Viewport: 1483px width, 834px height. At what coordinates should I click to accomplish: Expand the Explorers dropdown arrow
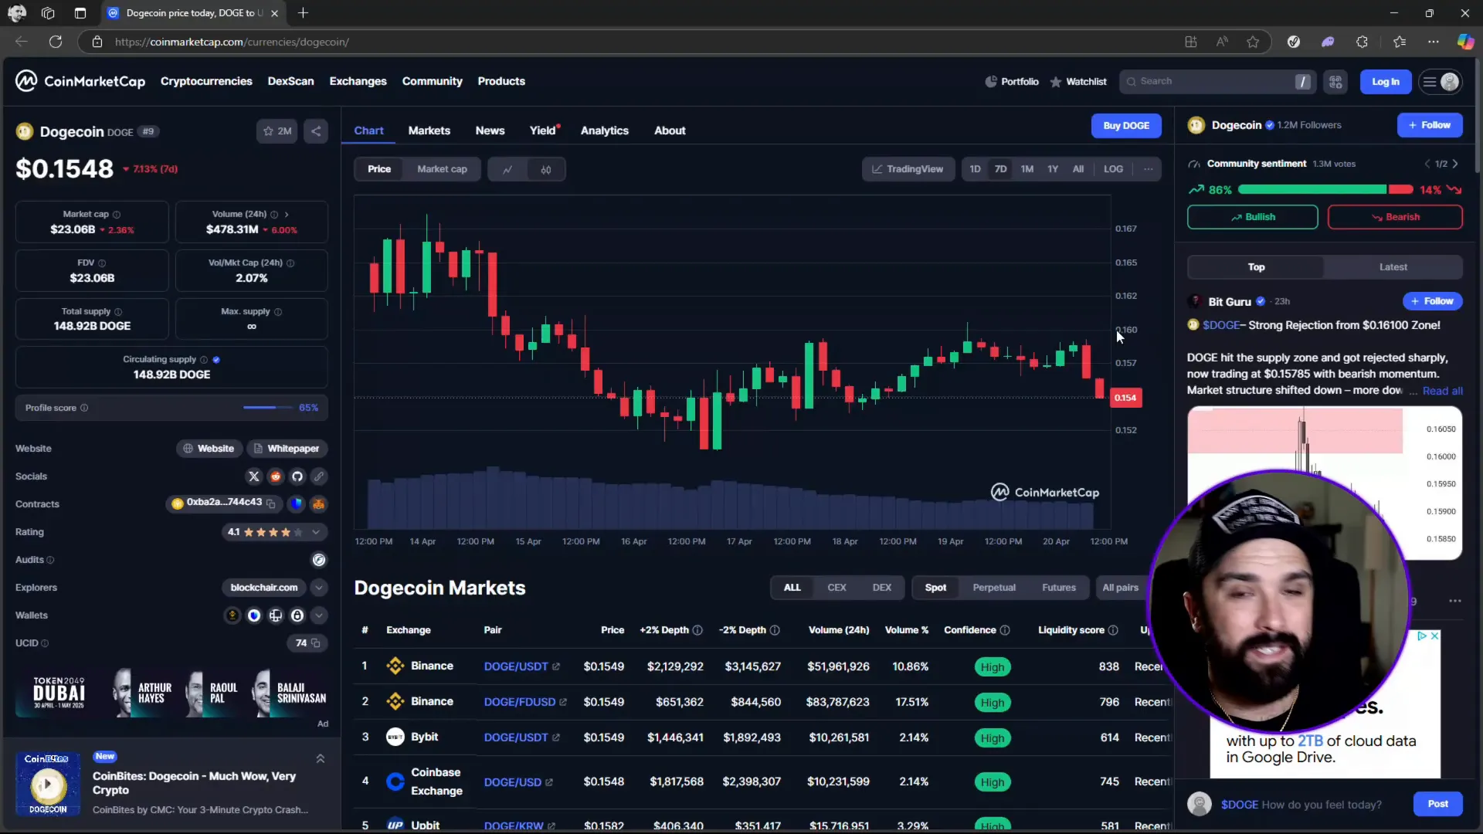tap(319, 588)
